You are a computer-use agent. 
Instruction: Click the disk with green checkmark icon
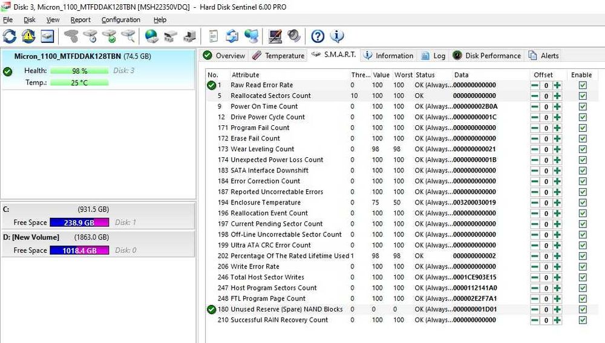[x=110, y=36]
